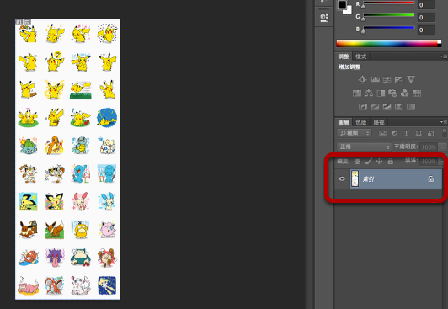The height and width of the screenshot is (309, 448).
Task: Click the Charmander sticker on the canvas
Action: click(x=54, y=146)
